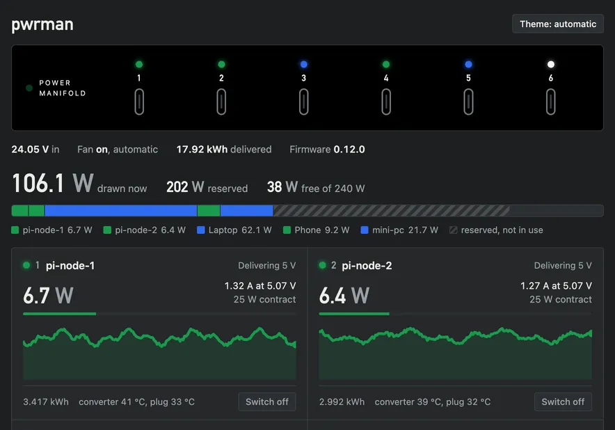The height and width of the screenshot is (430, 615).
Task: Select USB-C port 3 socket icon
Action: (x=304, y=102)
